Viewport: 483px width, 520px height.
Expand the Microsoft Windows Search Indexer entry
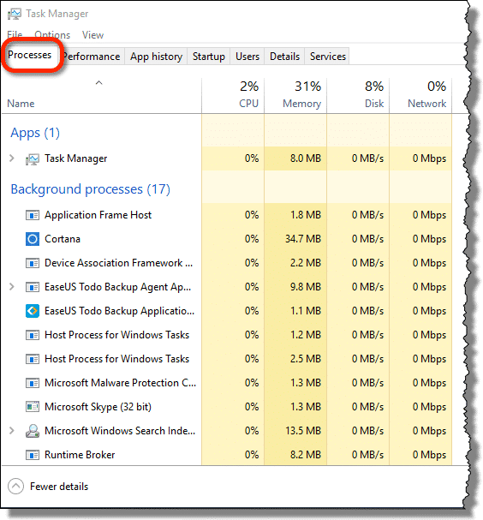[x=12, y=430]
